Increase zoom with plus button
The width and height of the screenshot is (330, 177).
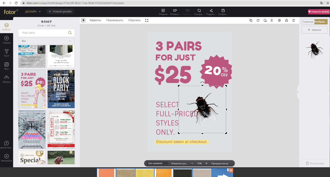[x=207, y=163]
